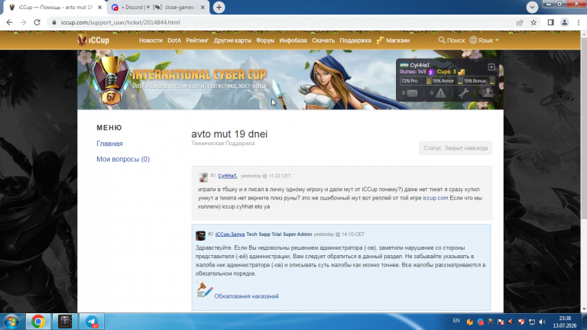
Task: Open the Chrome profile avatar
Action: click(x=564, y=22)
